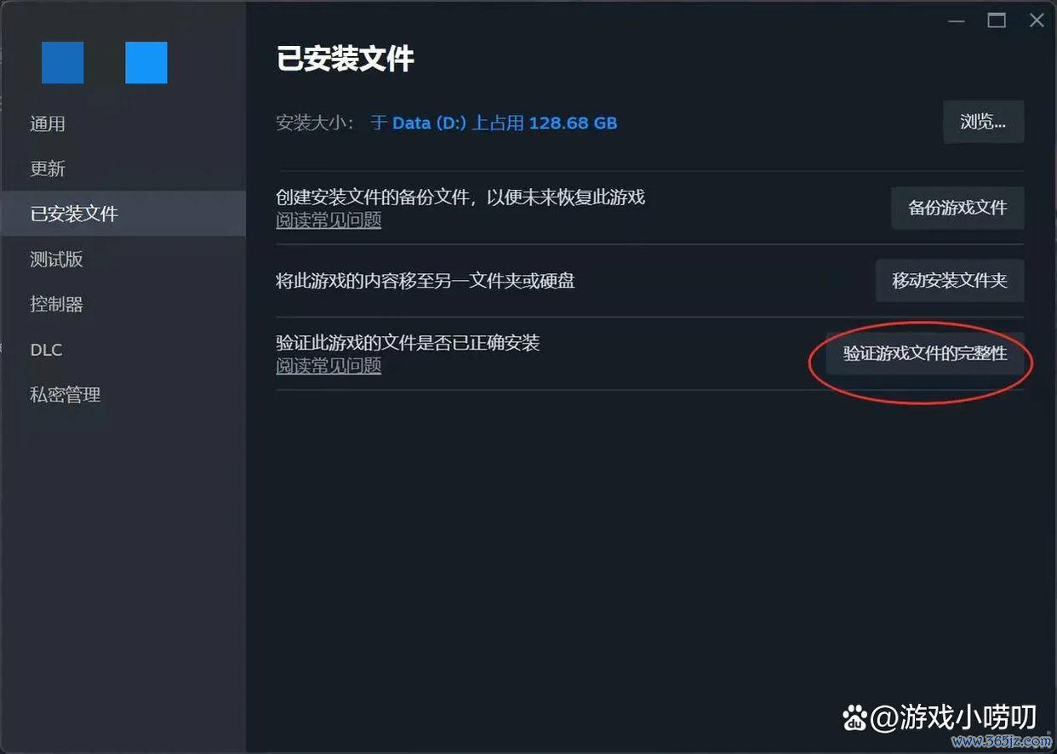Screen dimensions: 1057x754
Task: Open 阅读常见问题 link under backup description
Action: pos(329,220)
